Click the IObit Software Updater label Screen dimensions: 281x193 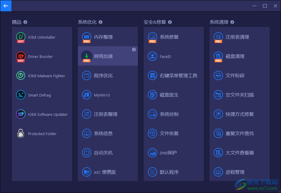(x=48, y=114)
